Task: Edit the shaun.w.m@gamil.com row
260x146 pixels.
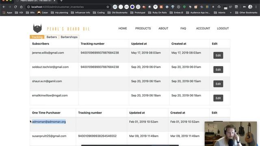Action: 218,84
